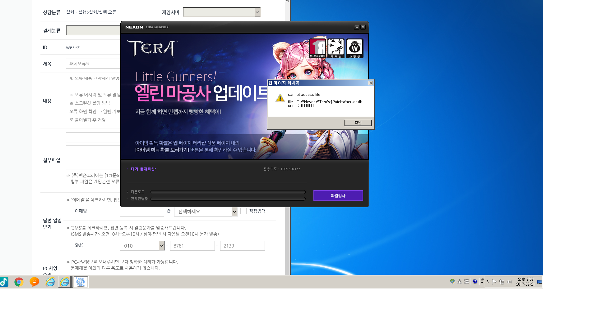Enable the 이메일 notification checkbox
Screen dimensions: 597x335
click(x=69, y=211)
